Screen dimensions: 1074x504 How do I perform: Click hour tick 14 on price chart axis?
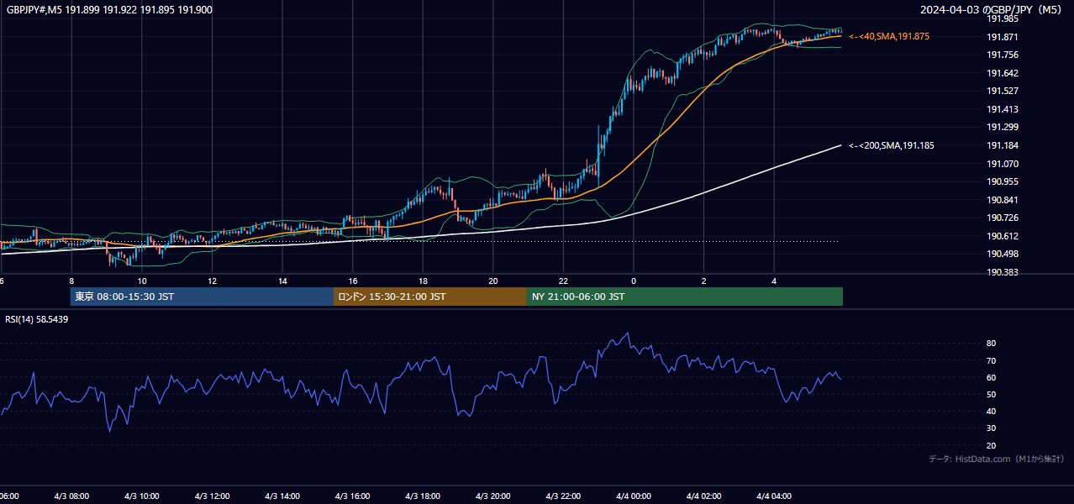282,281
